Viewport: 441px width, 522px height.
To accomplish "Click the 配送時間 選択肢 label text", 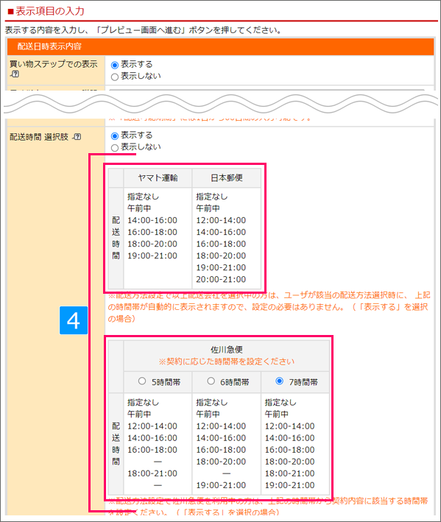I will [39, 137].
